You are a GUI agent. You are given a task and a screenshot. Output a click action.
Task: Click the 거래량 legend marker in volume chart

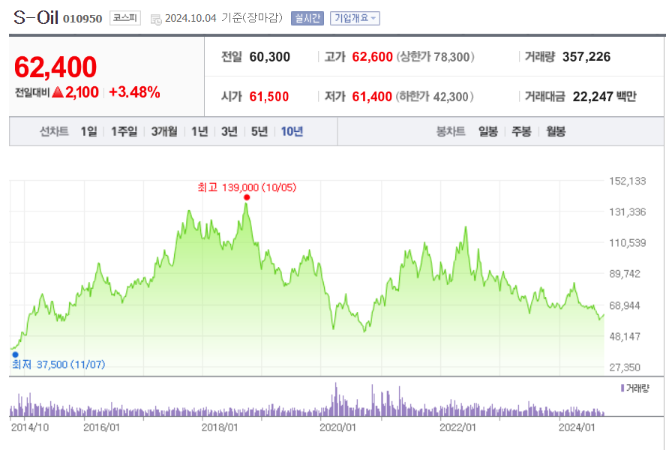pyautogui.click(x=622, y=388)
